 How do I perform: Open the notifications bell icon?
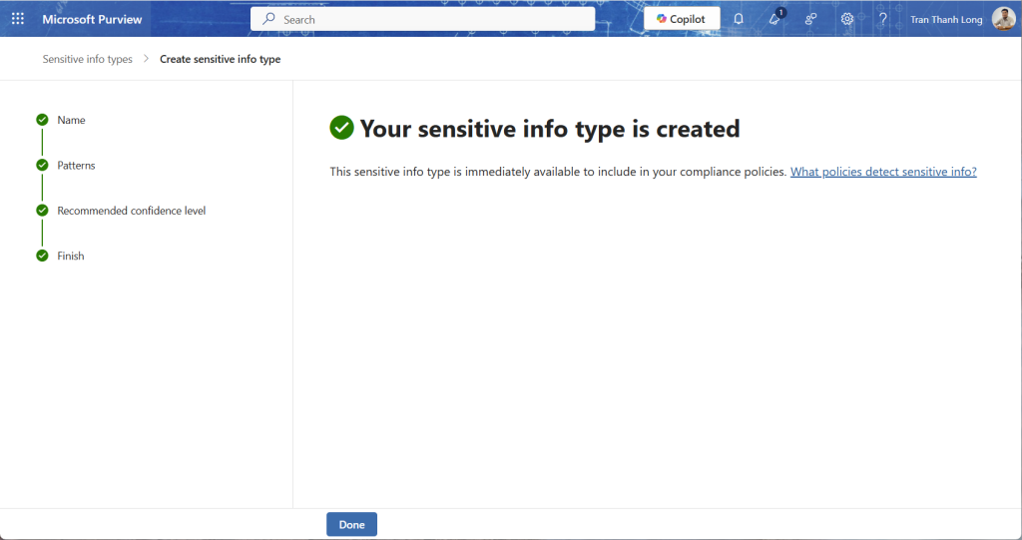(x=739, y=19)
